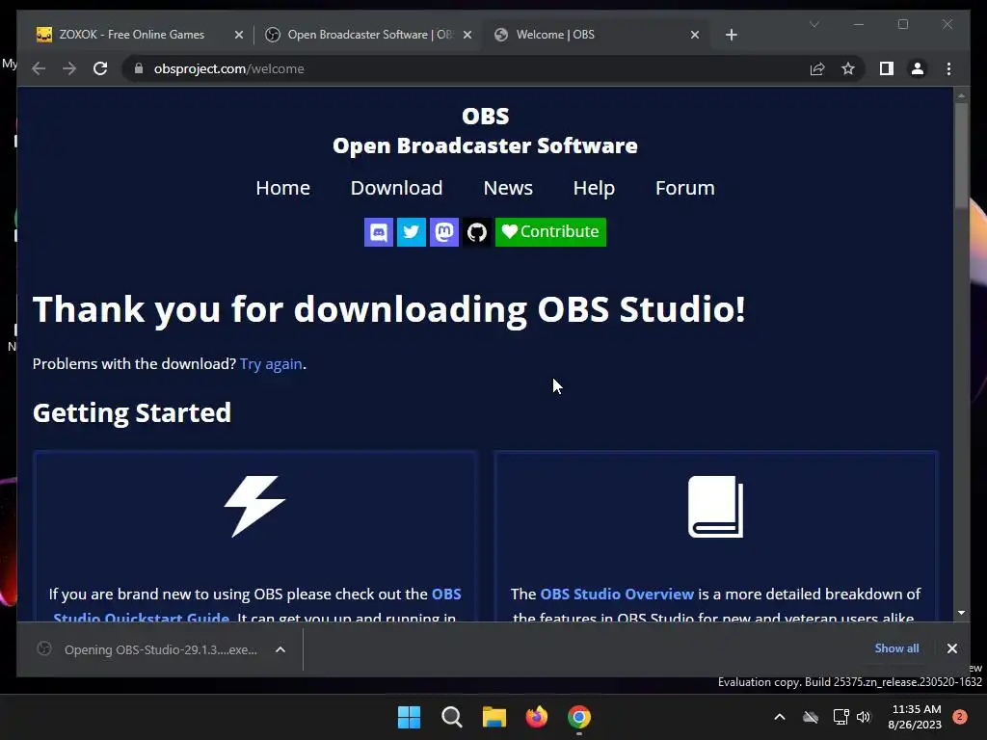This screenshot has width=987, height=740.
Task: Expand the download item options chevron
Action: (x=280, y=649)
